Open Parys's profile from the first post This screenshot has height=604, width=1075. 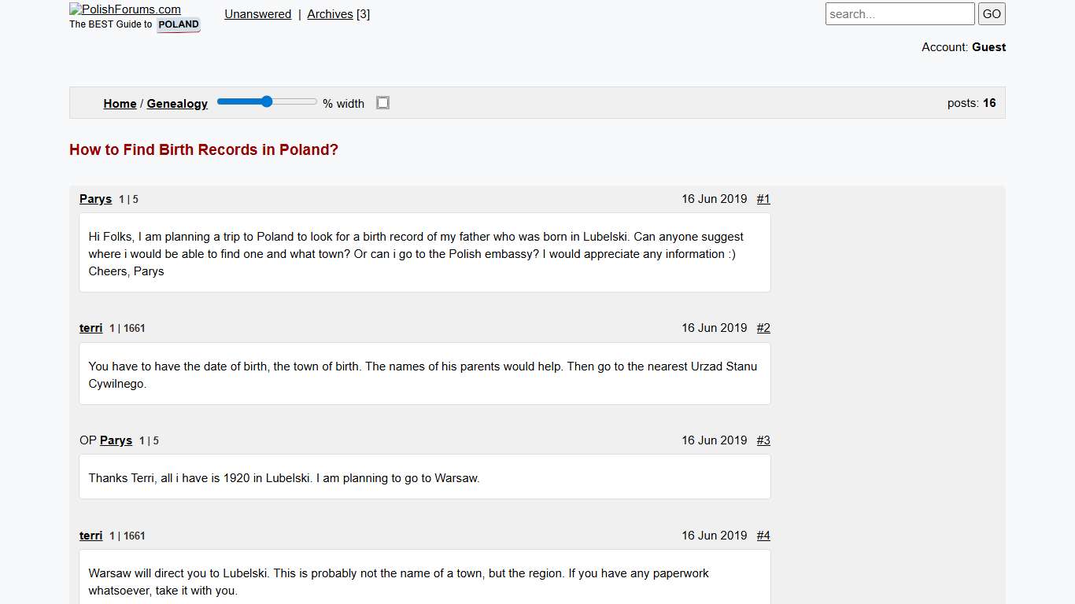[x=95, y=199]
